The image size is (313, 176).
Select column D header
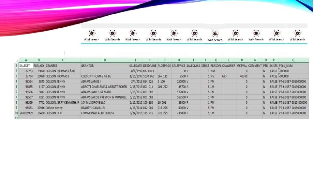tap(105, 60)
